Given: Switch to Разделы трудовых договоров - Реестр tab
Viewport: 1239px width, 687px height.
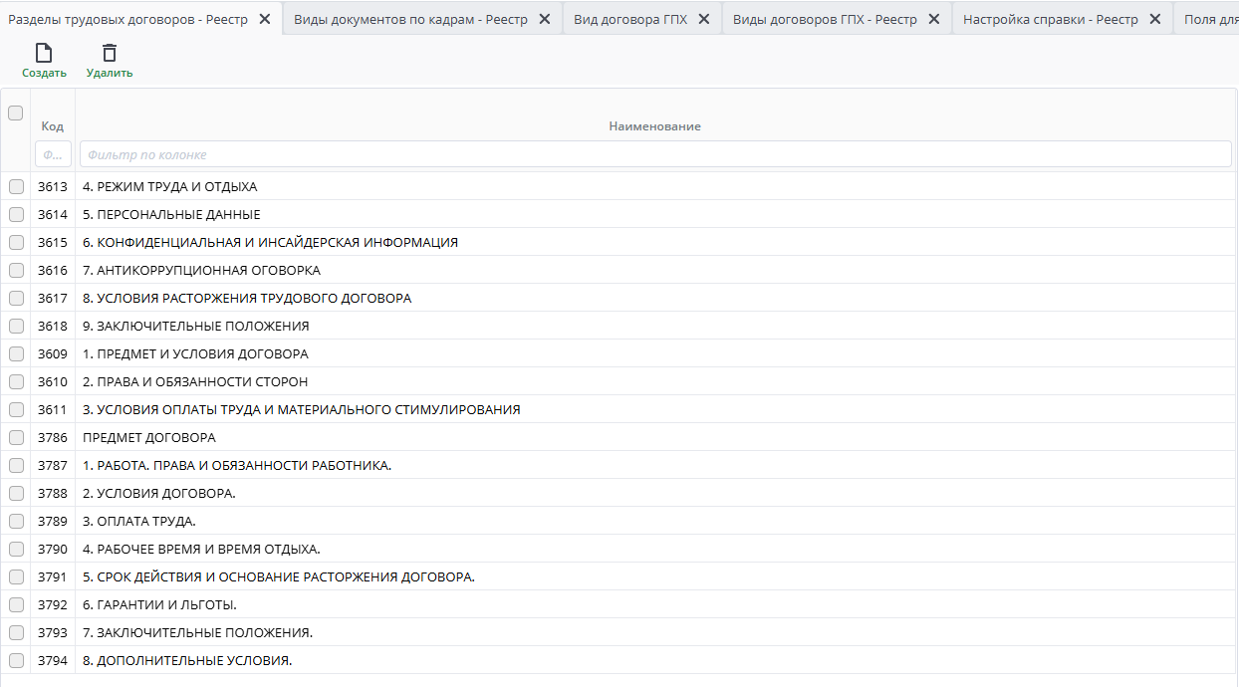Looking at the screenshot, I should (128, 19).
